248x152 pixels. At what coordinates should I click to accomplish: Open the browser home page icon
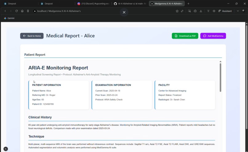click(x=22, y=11)
